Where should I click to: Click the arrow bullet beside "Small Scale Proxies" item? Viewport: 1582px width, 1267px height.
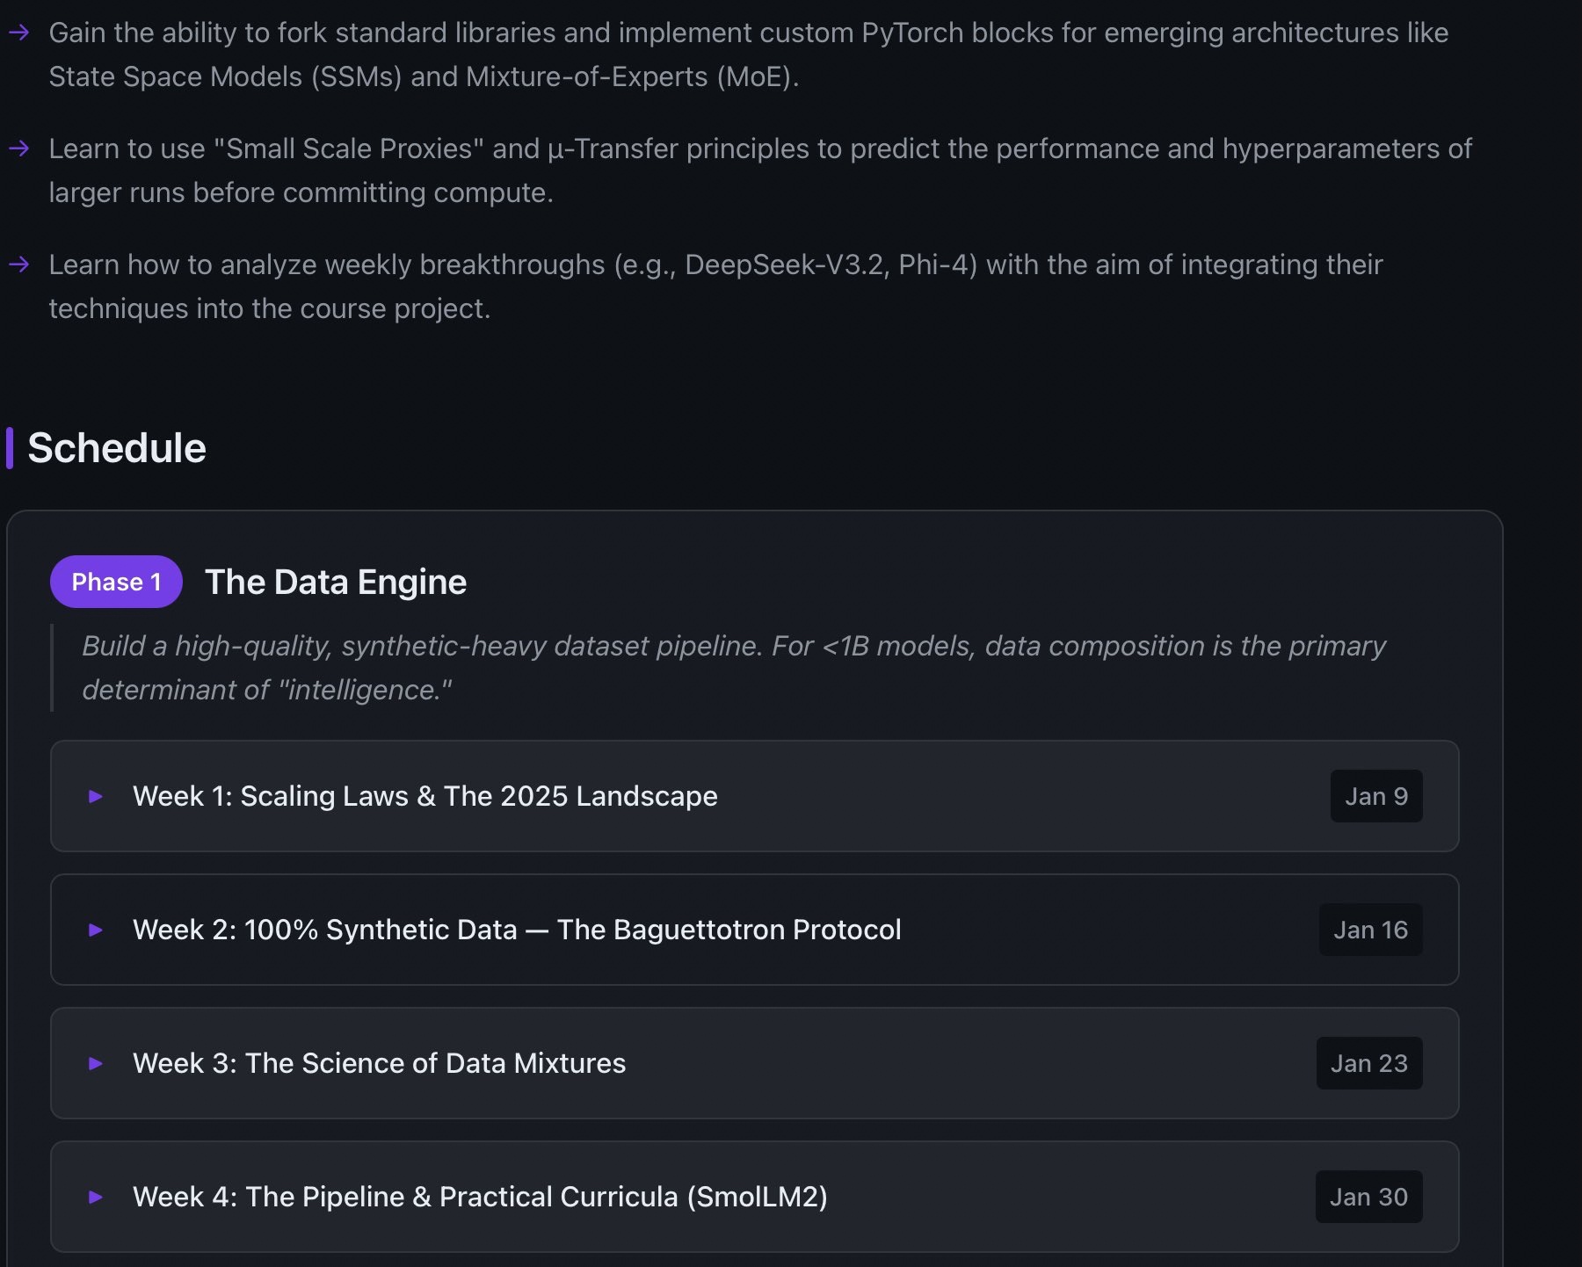click(x=19, y=149)
